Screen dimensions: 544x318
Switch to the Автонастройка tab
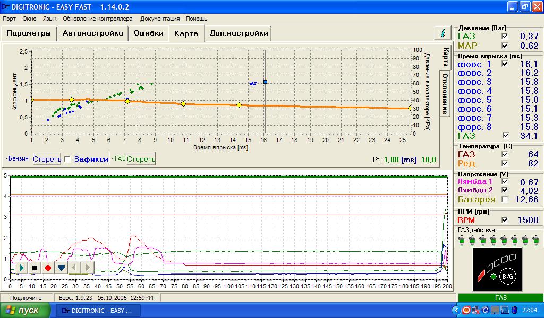(x=93, y=33)
